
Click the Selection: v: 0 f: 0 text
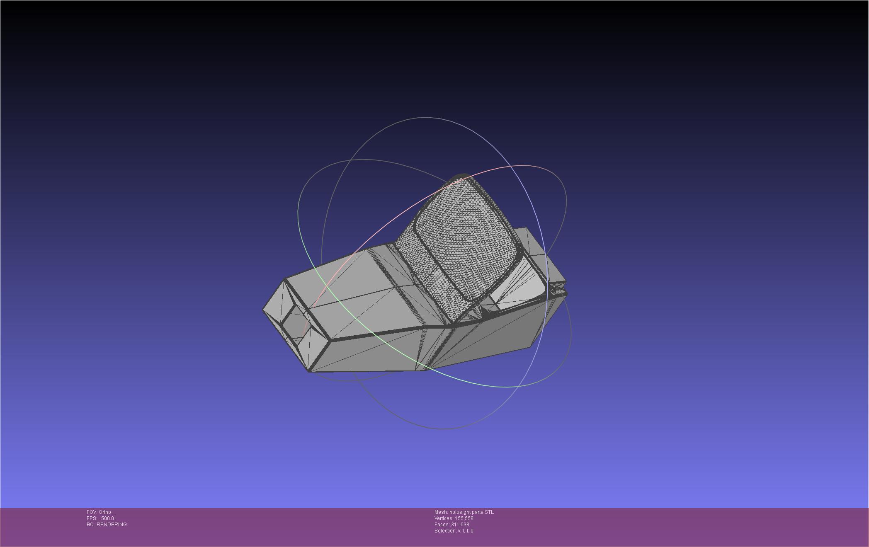point(454,531)
